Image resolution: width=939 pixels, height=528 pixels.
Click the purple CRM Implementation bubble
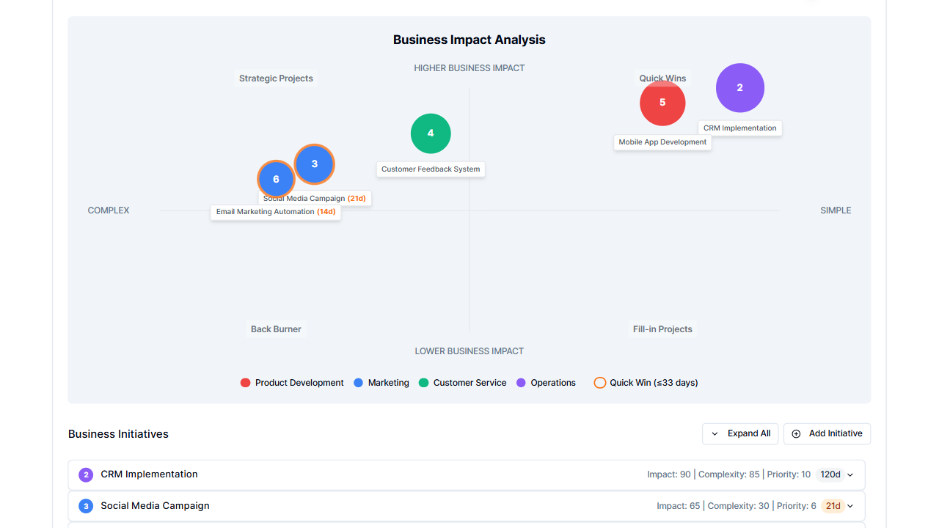tap(739, 87)
